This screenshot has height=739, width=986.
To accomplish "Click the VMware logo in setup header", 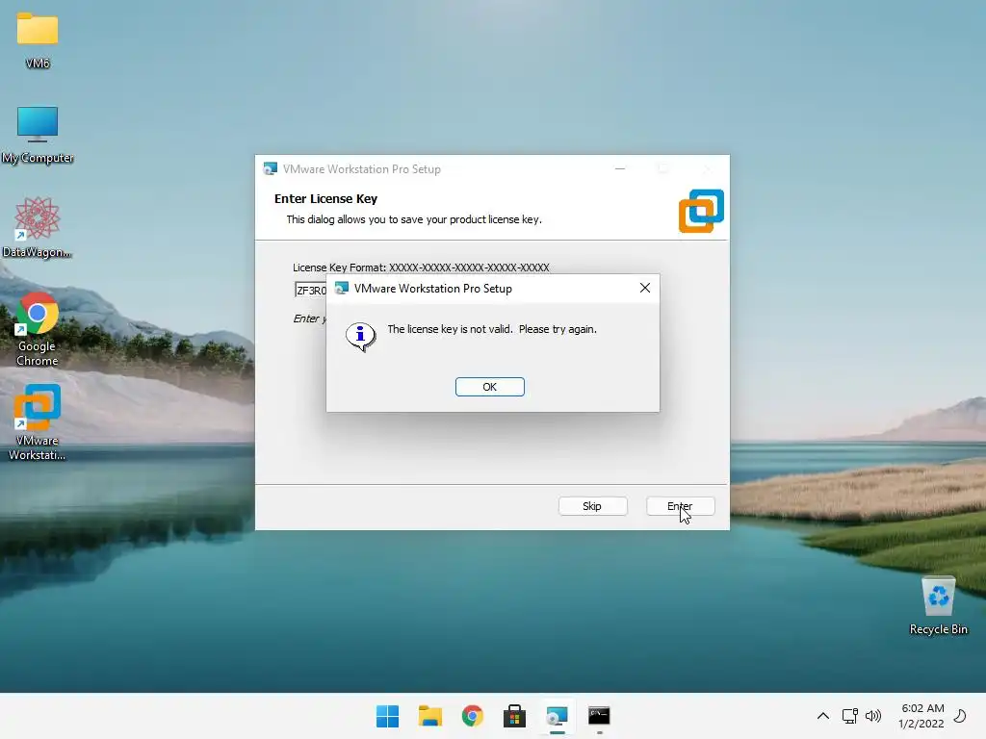I will 701,211.
